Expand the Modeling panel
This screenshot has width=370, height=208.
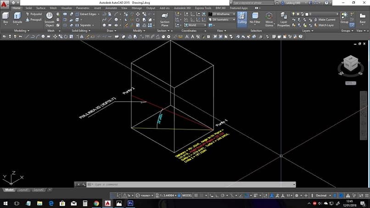click(22, 31)
